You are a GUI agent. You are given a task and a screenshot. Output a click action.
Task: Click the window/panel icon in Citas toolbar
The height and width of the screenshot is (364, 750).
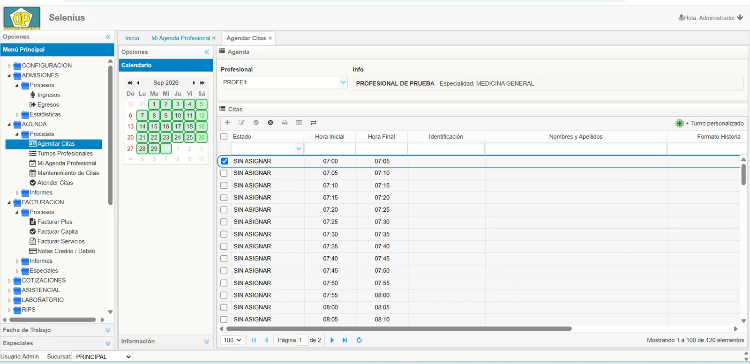[x=299, y=123]
